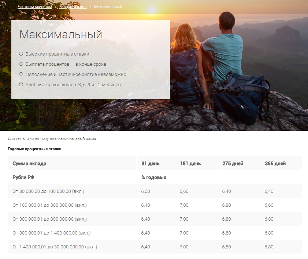
Task: Click the circle bullet beside 'Выплата процентов'
Action: tap(21, 64)
